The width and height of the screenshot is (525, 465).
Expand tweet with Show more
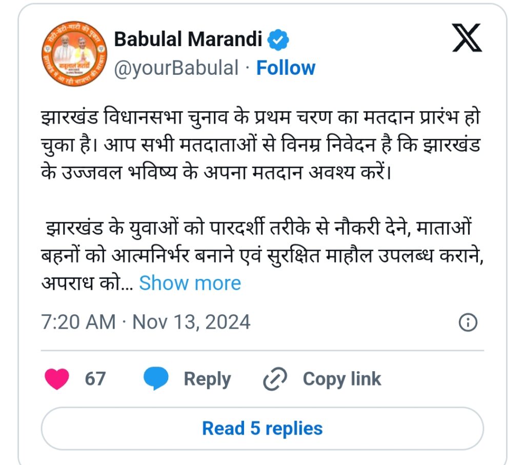[190, 283]
